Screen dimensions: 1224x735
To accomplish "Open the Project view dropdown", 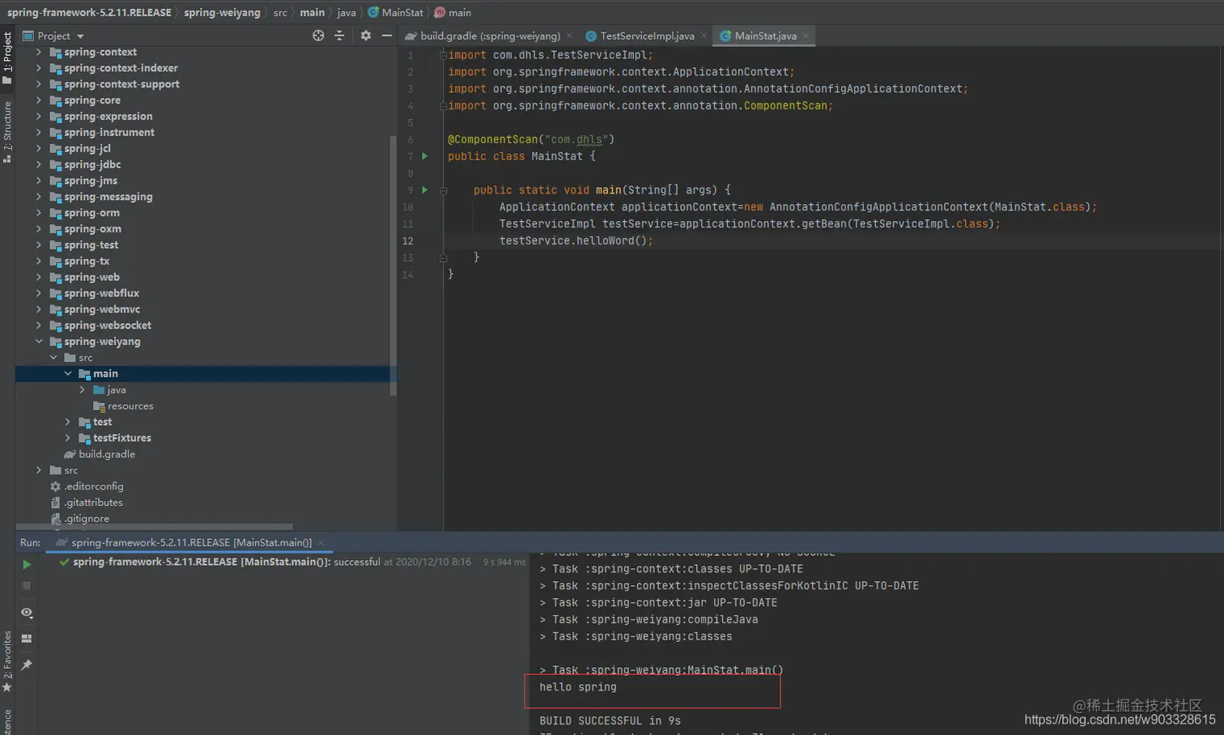I will (x=80, y=36).
